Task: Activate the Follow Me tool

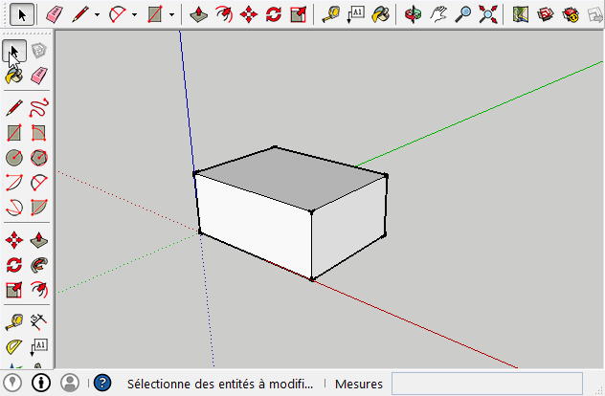Action: coord(39,265)
